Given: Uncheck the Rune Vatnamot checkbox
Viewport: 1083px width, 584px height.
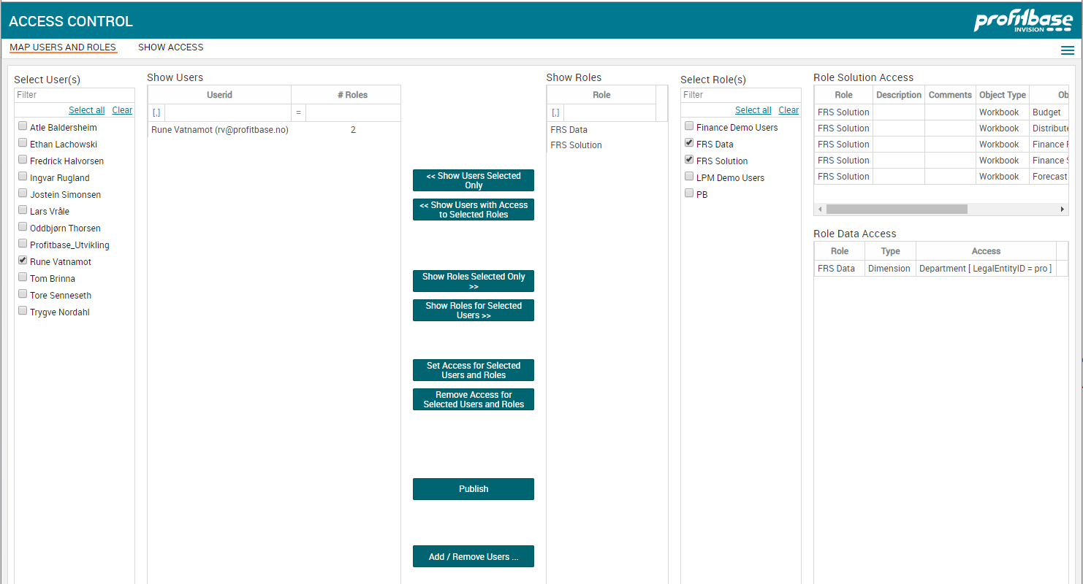Looking at the screenshot, I should (x=23, y=261).
